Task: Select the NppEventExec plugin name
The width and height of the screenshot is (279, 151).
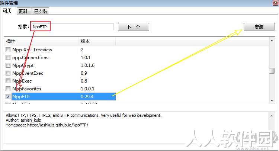Action: [x=28, y=73]
